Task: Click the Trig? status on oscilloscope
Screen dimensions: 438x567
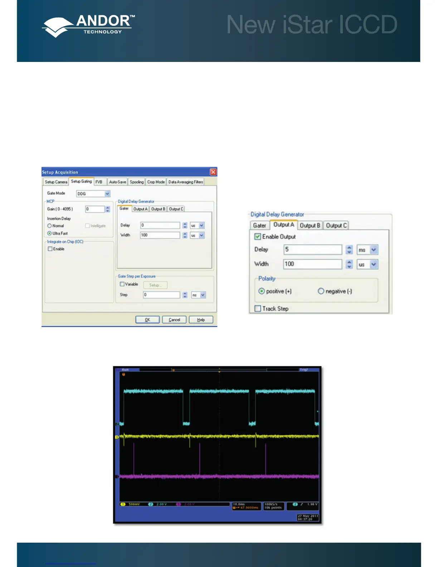Action: coord(304,370)
